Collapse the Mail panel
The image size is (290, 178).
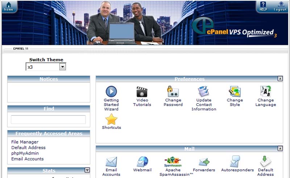(280, 148)
